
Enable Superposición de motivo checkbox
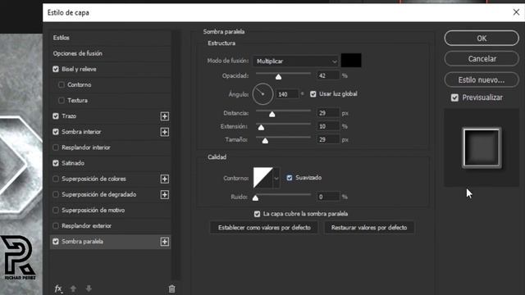pyautogui.click(x=56, y=210)
